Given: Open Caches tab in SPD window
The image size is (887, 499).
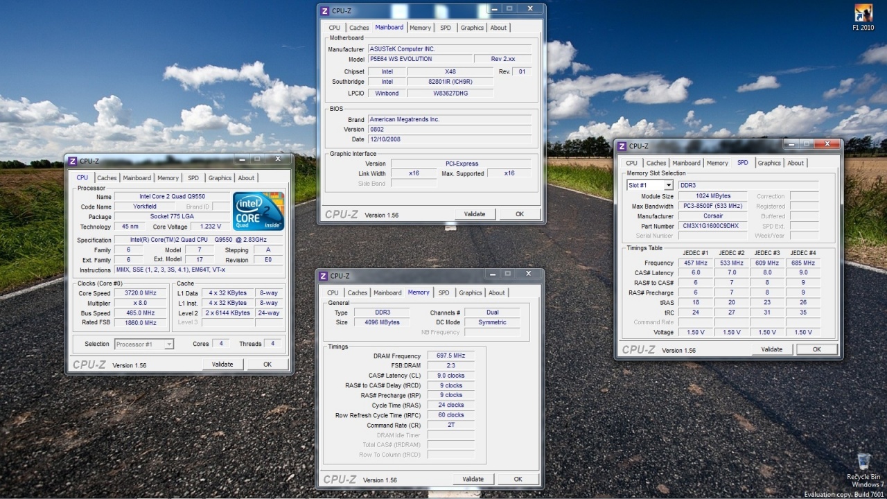Looking at the screenshot, I should coord(656,163).
